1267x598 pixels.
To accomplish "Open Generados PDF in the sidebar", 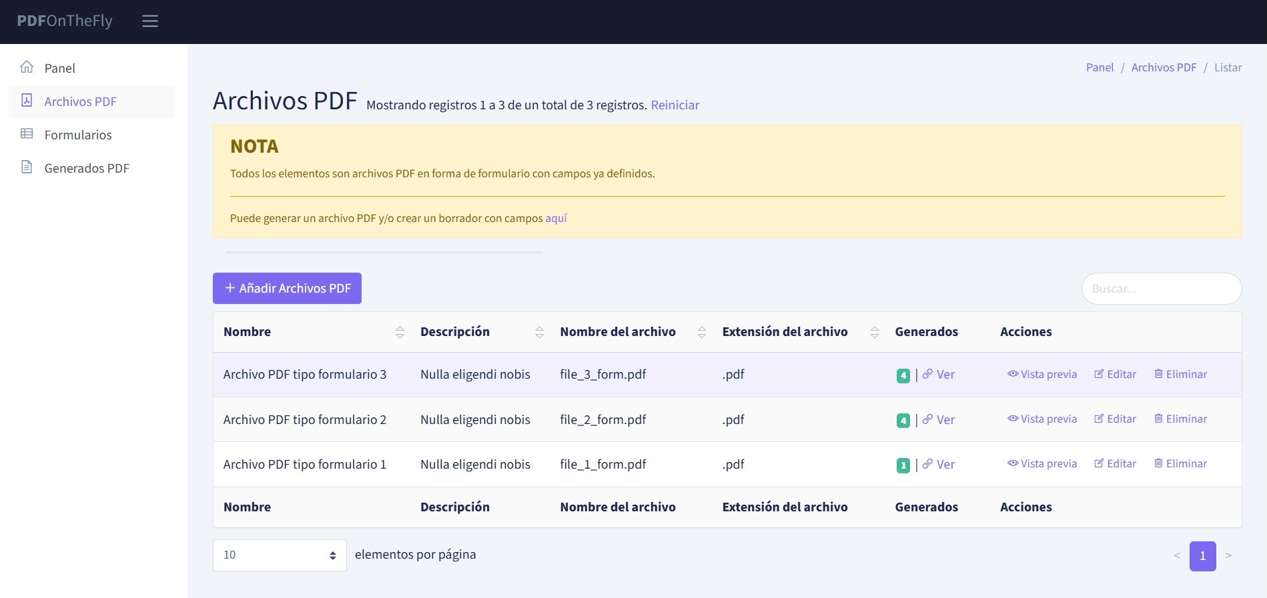I will (92, 168).
